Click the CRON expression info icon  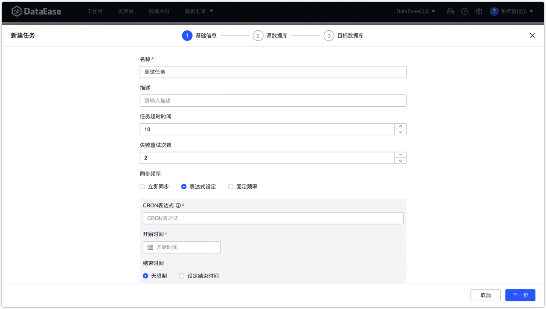[178, 205]
